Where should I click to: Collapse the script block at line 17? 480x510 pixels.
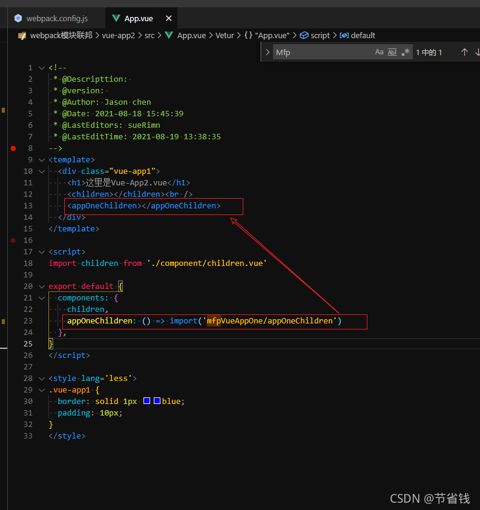coord(42,252)
